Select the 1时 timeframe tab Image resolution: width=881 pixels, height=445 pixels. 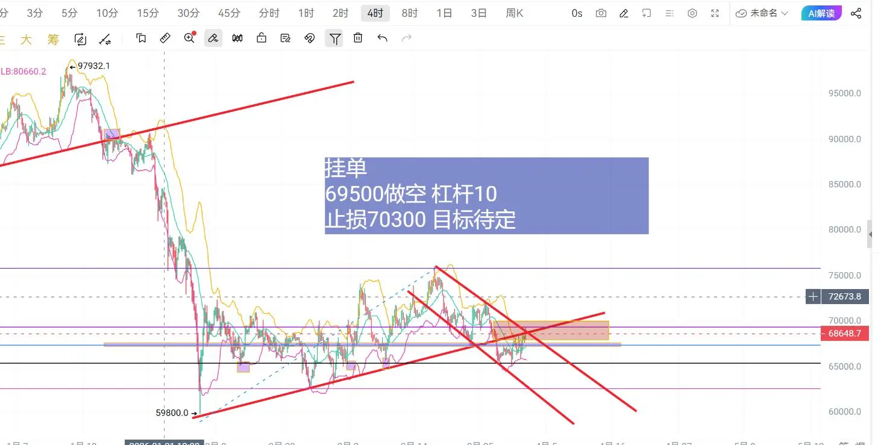[306, 13]
